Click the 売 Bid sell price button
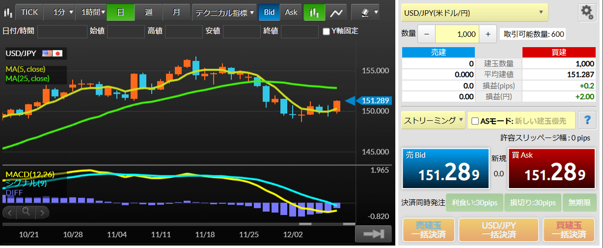The height and width of the screenshot is (248, 603). point(445,168)
